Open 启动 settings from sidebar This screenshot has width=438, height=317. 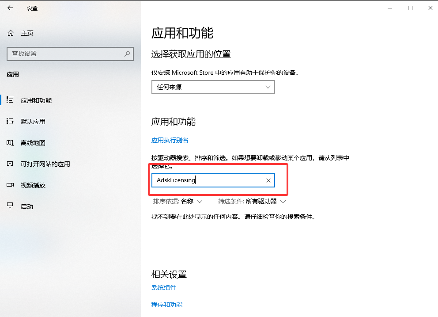[27, 206]
